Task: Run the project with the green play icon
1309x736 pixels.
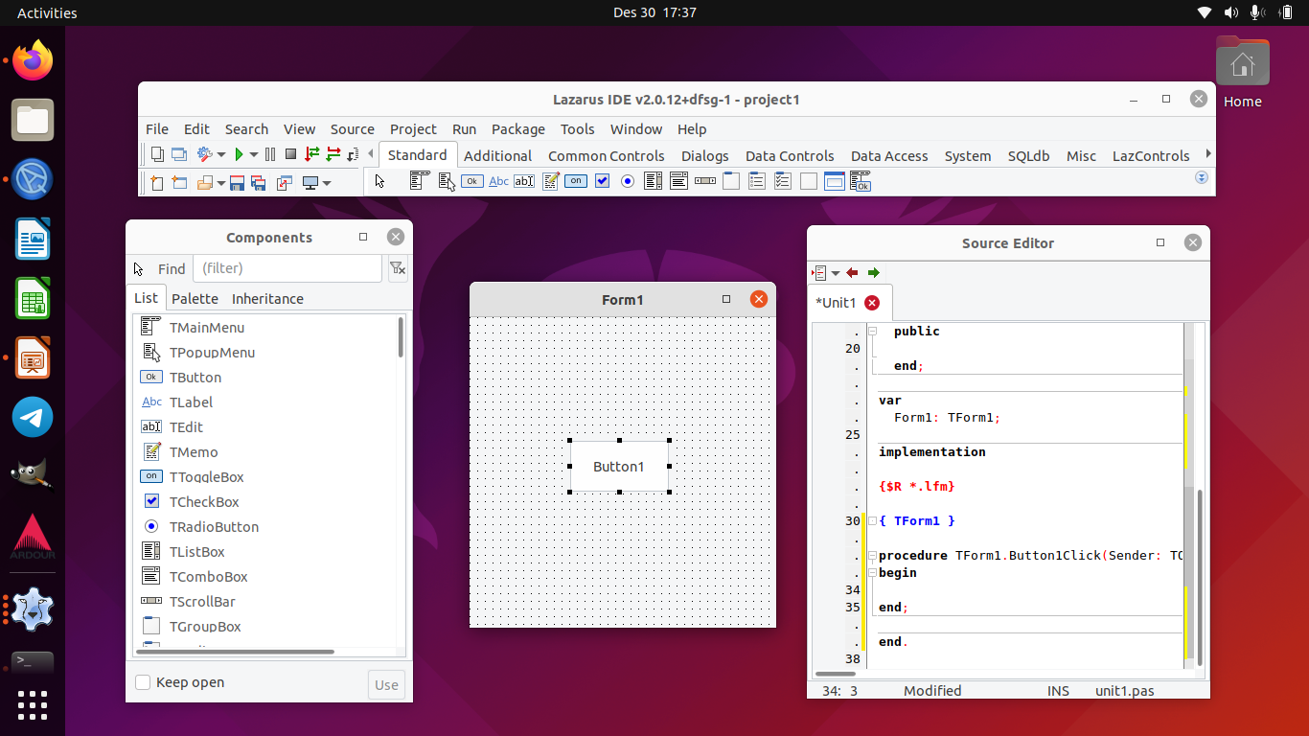Action: (241, 154)
